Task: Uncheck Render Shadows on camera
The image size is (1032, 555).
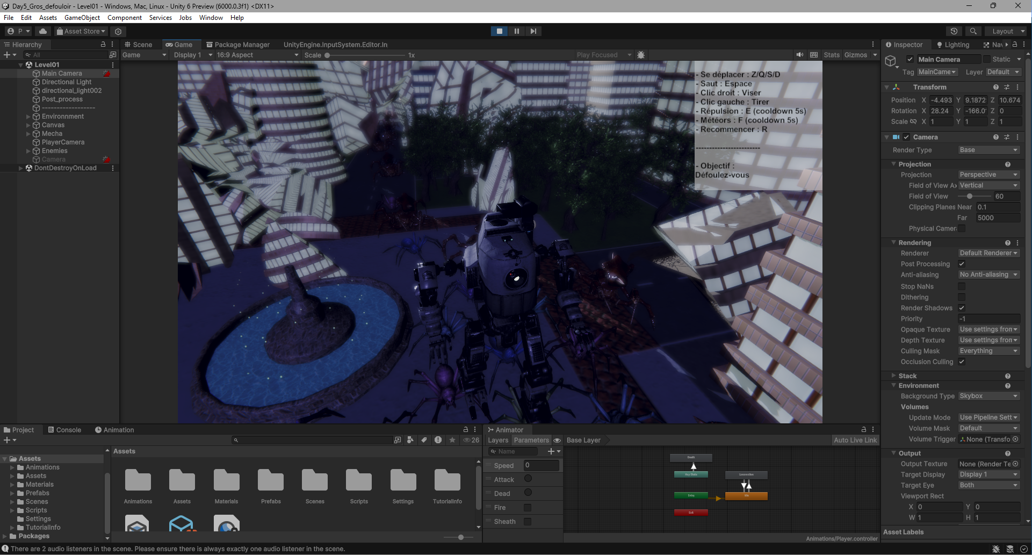Action: [x=962, y=308]
